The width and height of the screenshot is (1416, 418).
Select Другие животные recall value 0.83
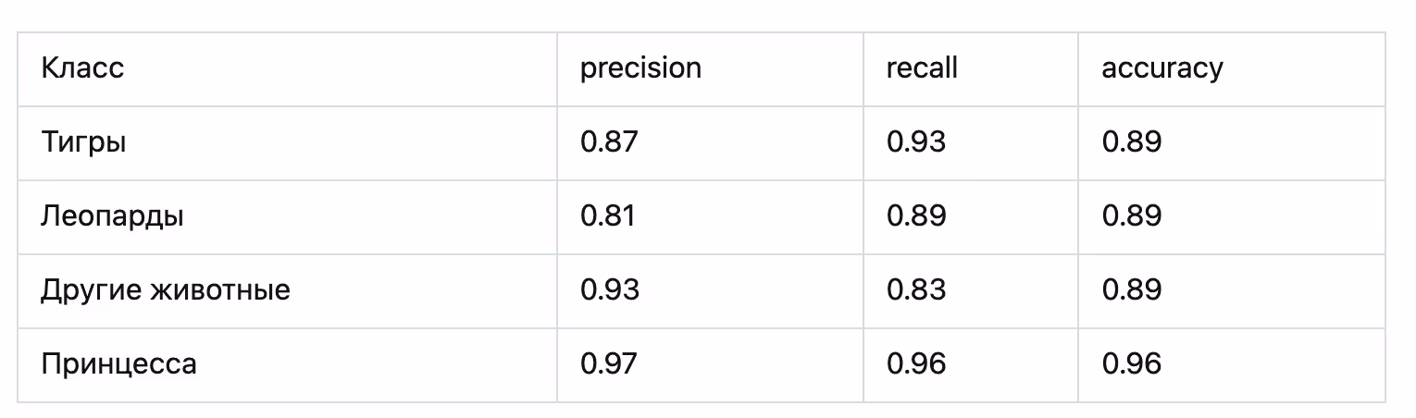click(x=916, y=290)
